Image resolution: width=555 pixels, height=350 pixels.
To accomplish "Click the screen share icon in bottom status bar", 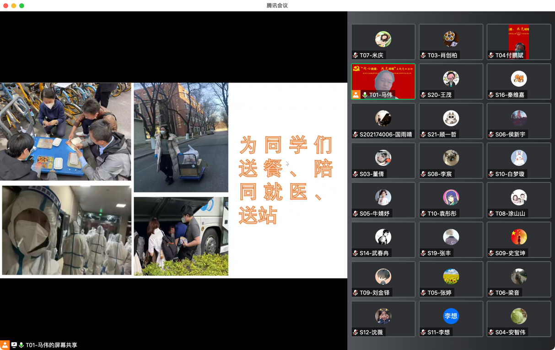I will (14, 345).
